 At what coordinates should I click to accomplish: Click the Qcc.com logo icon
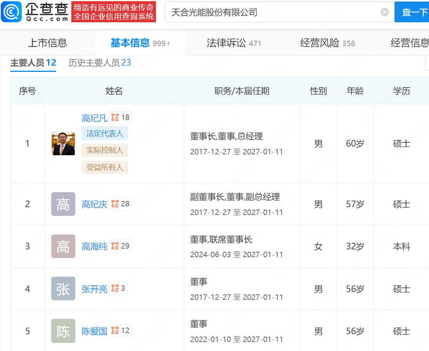[x=11, y=12]
